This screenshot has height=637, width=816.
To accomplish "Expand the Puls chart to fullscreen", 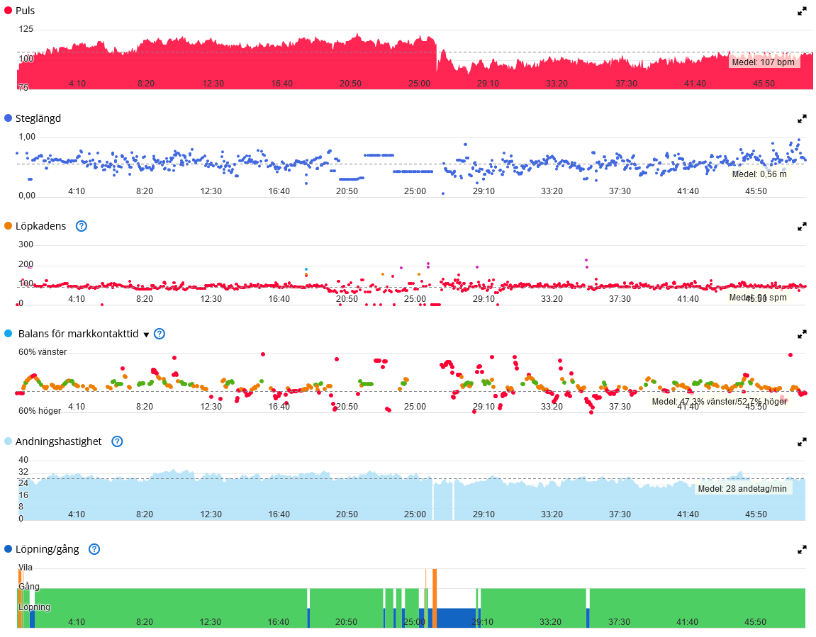I will coord(802,11).
